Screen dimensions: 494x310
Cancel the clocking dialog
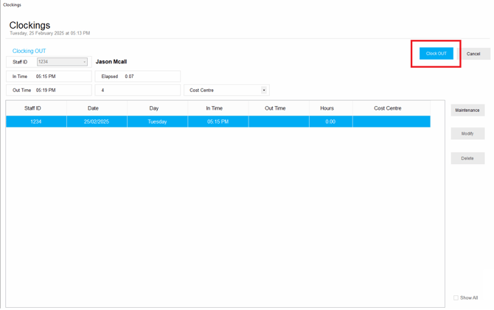(473, 54)
